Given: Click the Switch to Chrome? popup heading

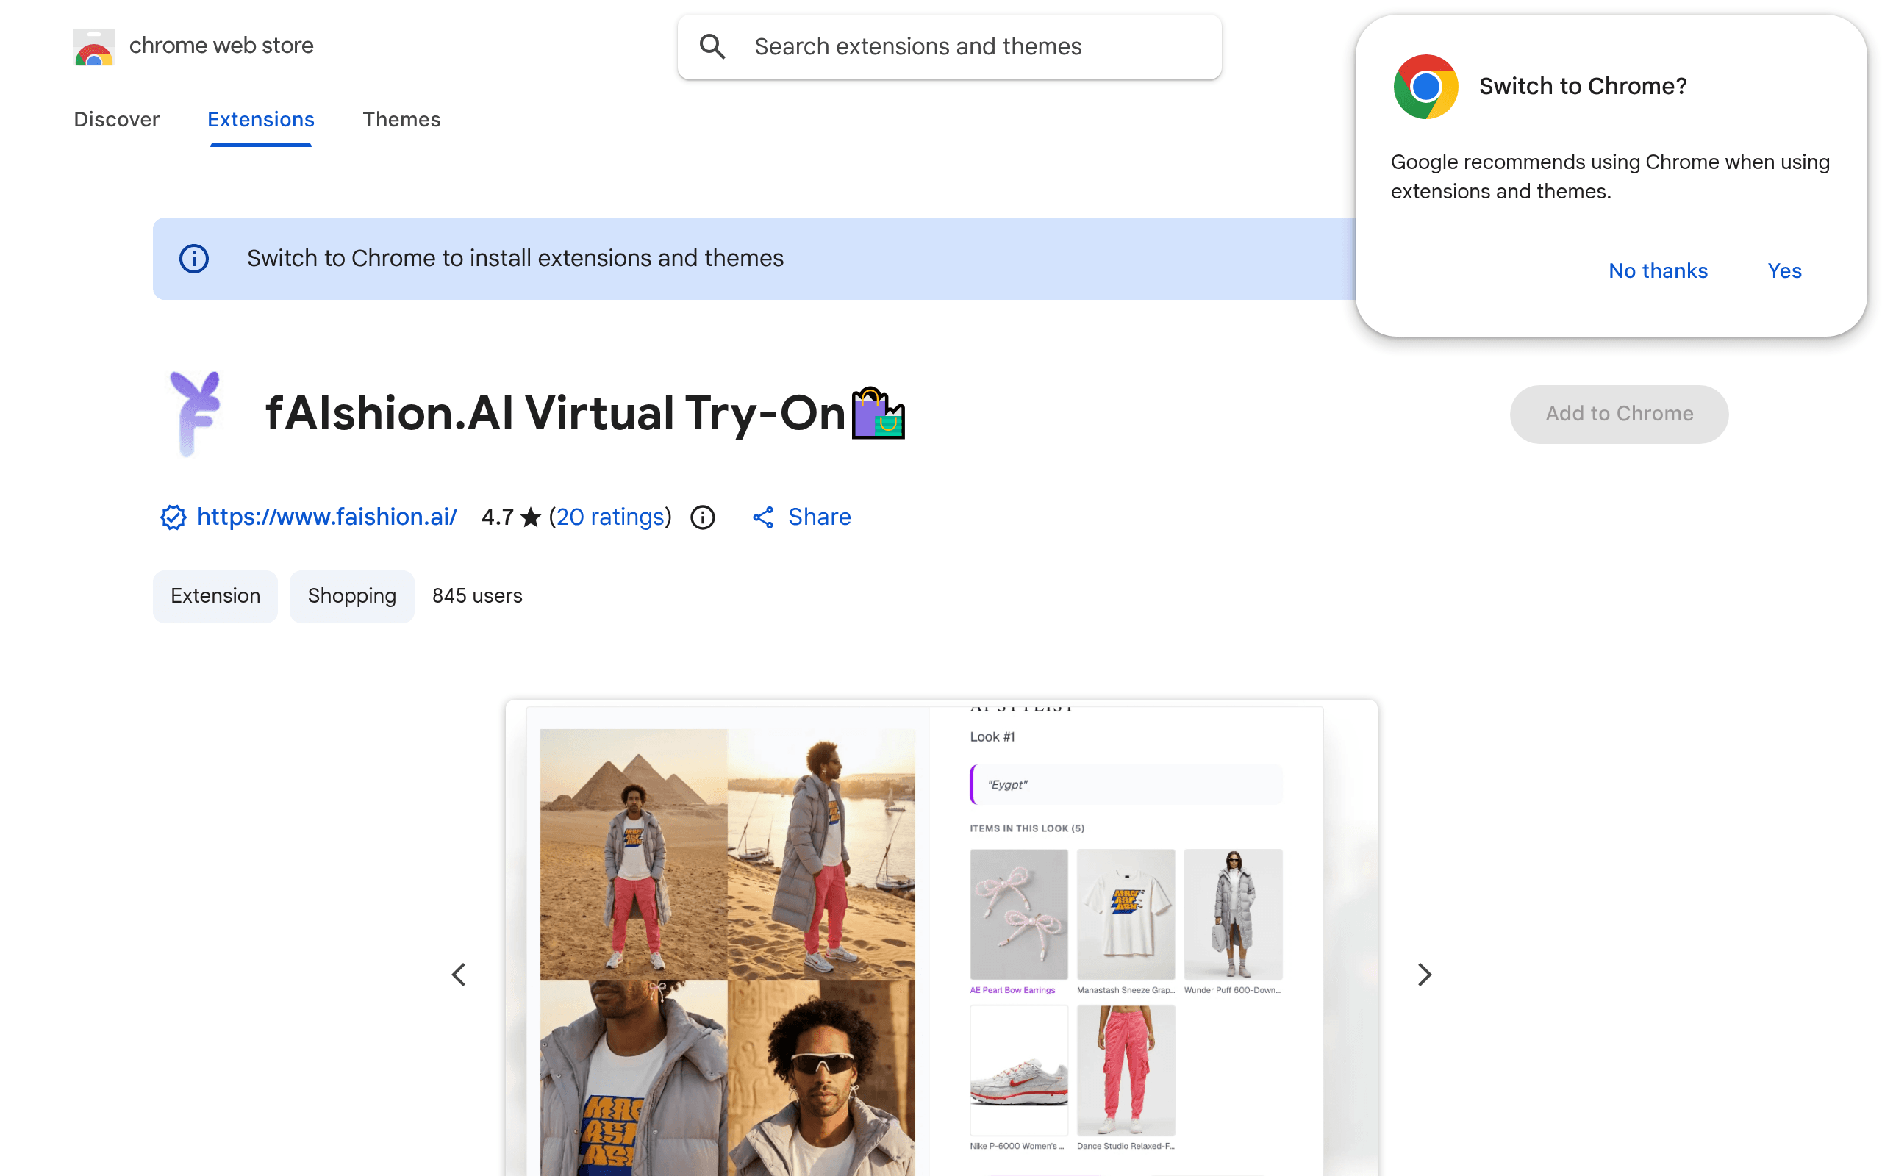Looking at the screenshot, I should (1583, 86).
